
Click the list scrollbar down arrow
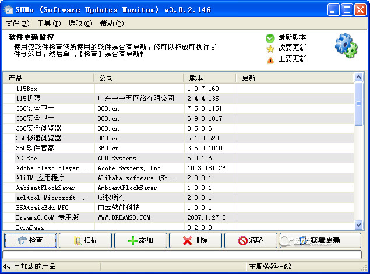click(359, 224)
